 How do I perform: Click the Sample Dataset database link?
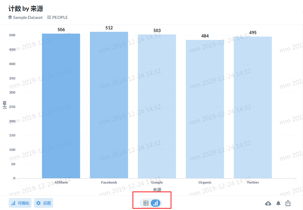(28, 17)
